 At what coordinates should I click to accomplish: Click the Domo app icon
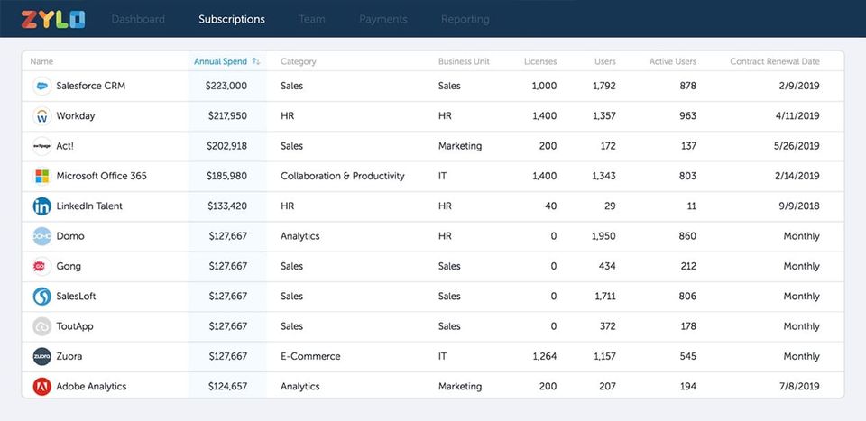point(41,236)
